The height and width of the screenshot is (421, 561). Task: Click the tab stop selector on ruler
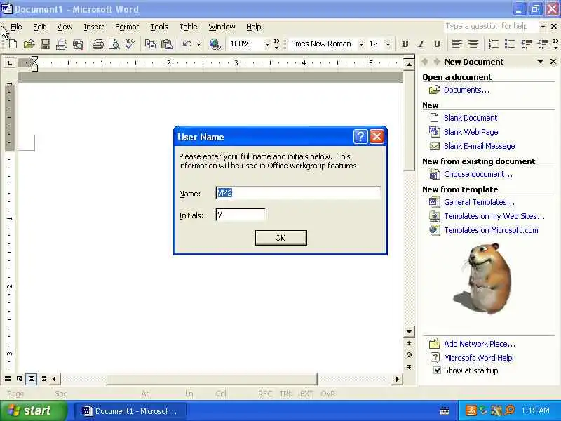[9, 63]
